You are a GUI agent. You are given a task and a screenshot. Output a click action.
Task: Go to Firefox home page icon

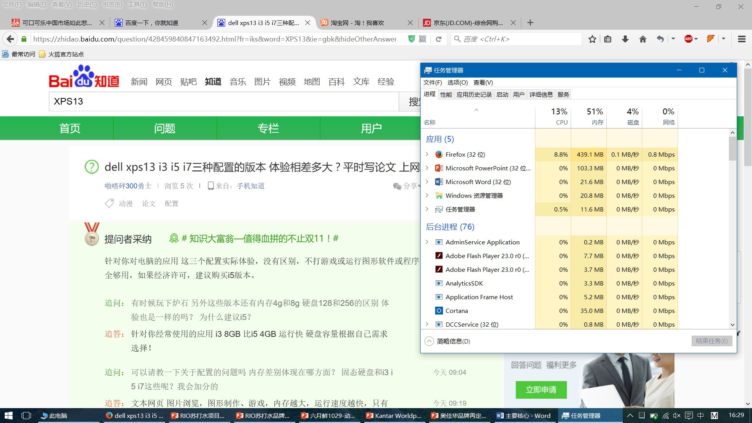[x=643, y=39]
